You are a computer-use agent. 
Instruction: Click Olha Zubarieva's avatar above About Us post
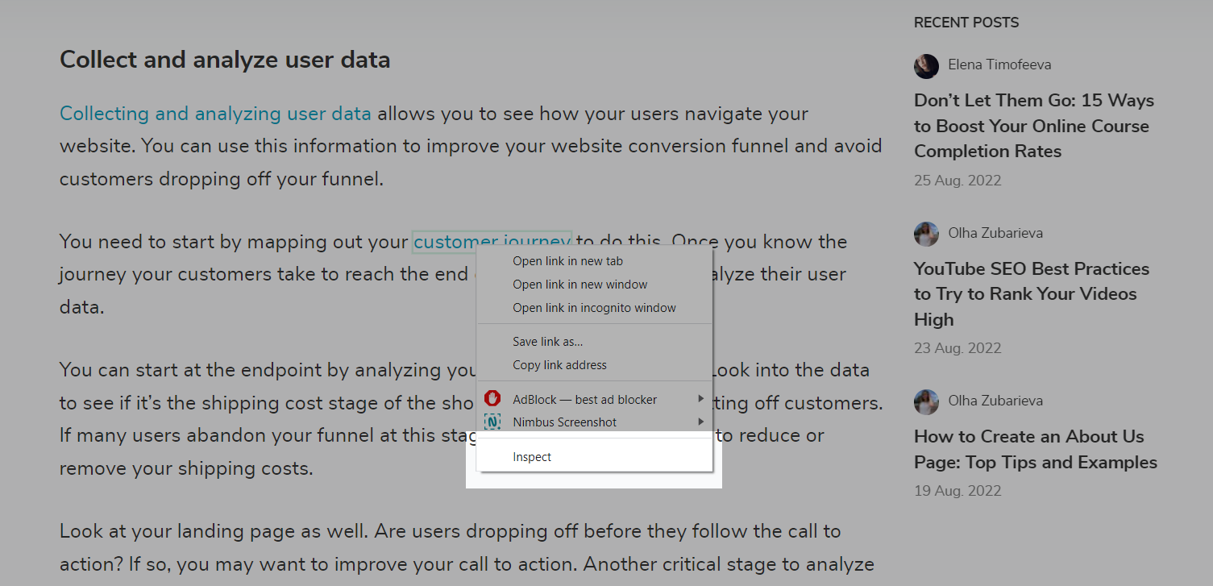[926, 401]
